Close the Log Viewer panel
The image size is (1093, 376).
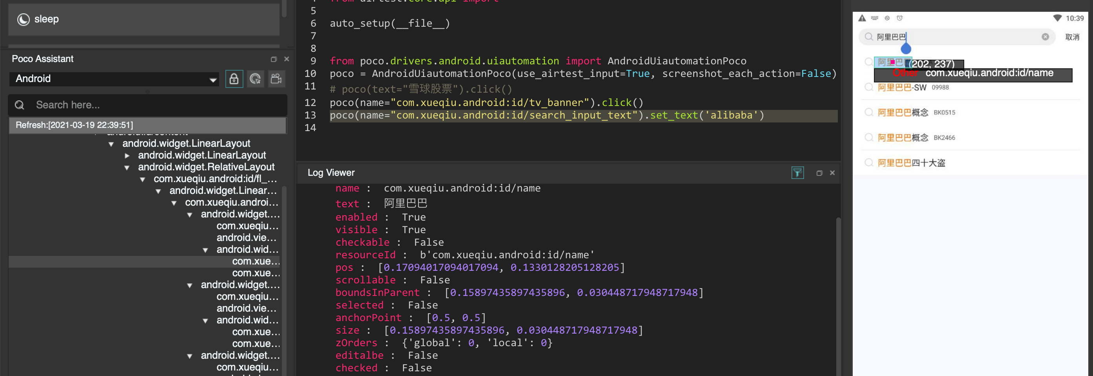[x=832, y=173]
